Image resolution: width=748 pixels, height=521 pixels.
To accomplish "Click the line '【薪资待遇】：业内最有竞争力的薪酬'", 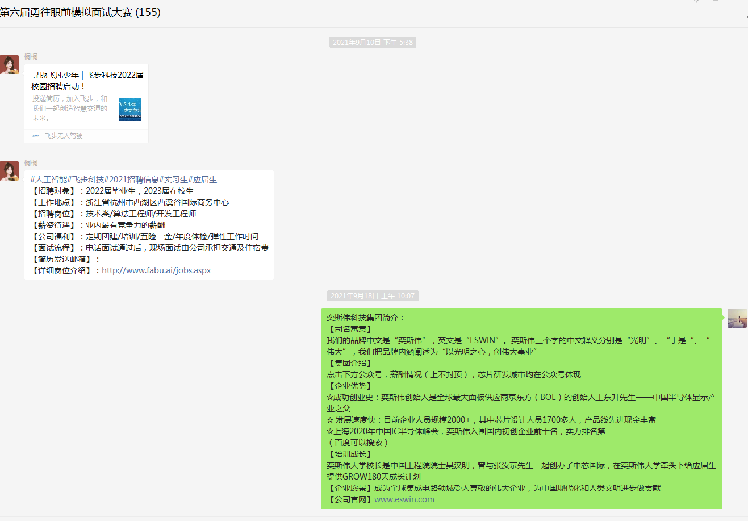I will [98, 225].
